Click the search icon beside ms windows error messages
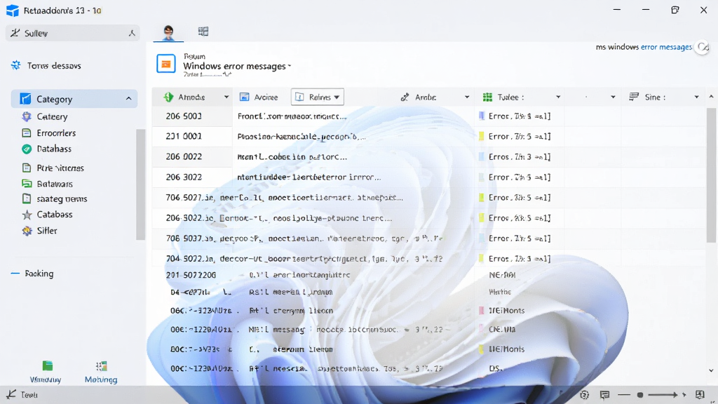This screenshot has width=718, height=404. [x=703, y=47]
